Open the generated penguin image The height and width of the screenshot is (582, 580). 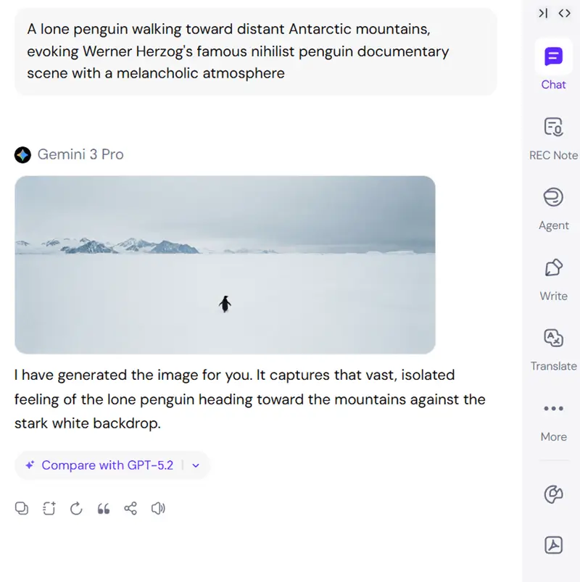(x=225, y=265)
